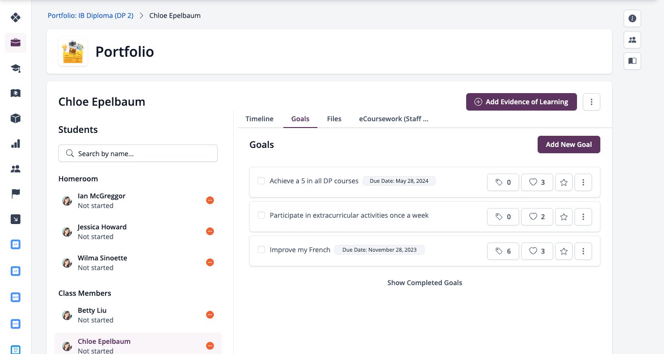
Task: Click the Search by name field
Action: (x=138, y=153)
